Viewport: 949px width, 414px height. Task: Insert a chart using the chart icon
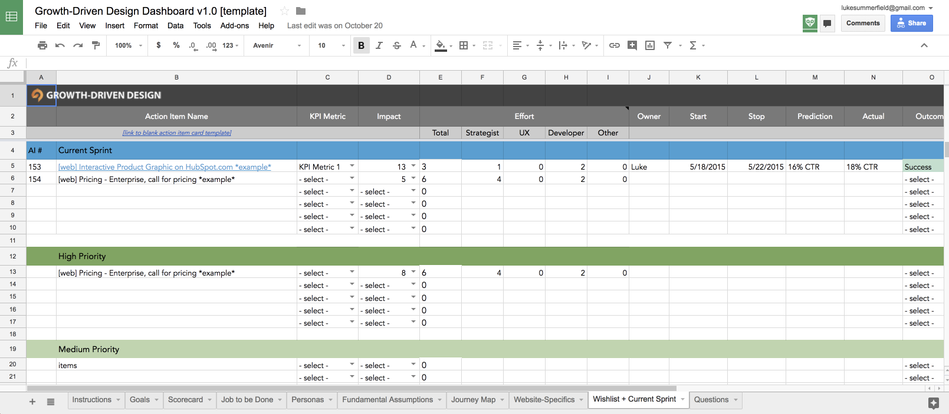[649, 45]
